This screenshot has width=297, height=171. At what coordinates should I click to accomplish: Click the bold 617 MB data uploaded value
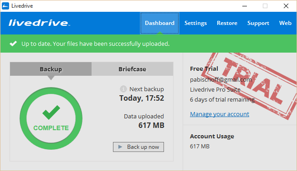pos(151,125)
